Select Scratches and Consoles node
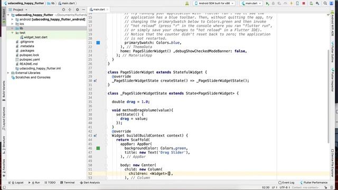338x190 pixels. point(33,78)
